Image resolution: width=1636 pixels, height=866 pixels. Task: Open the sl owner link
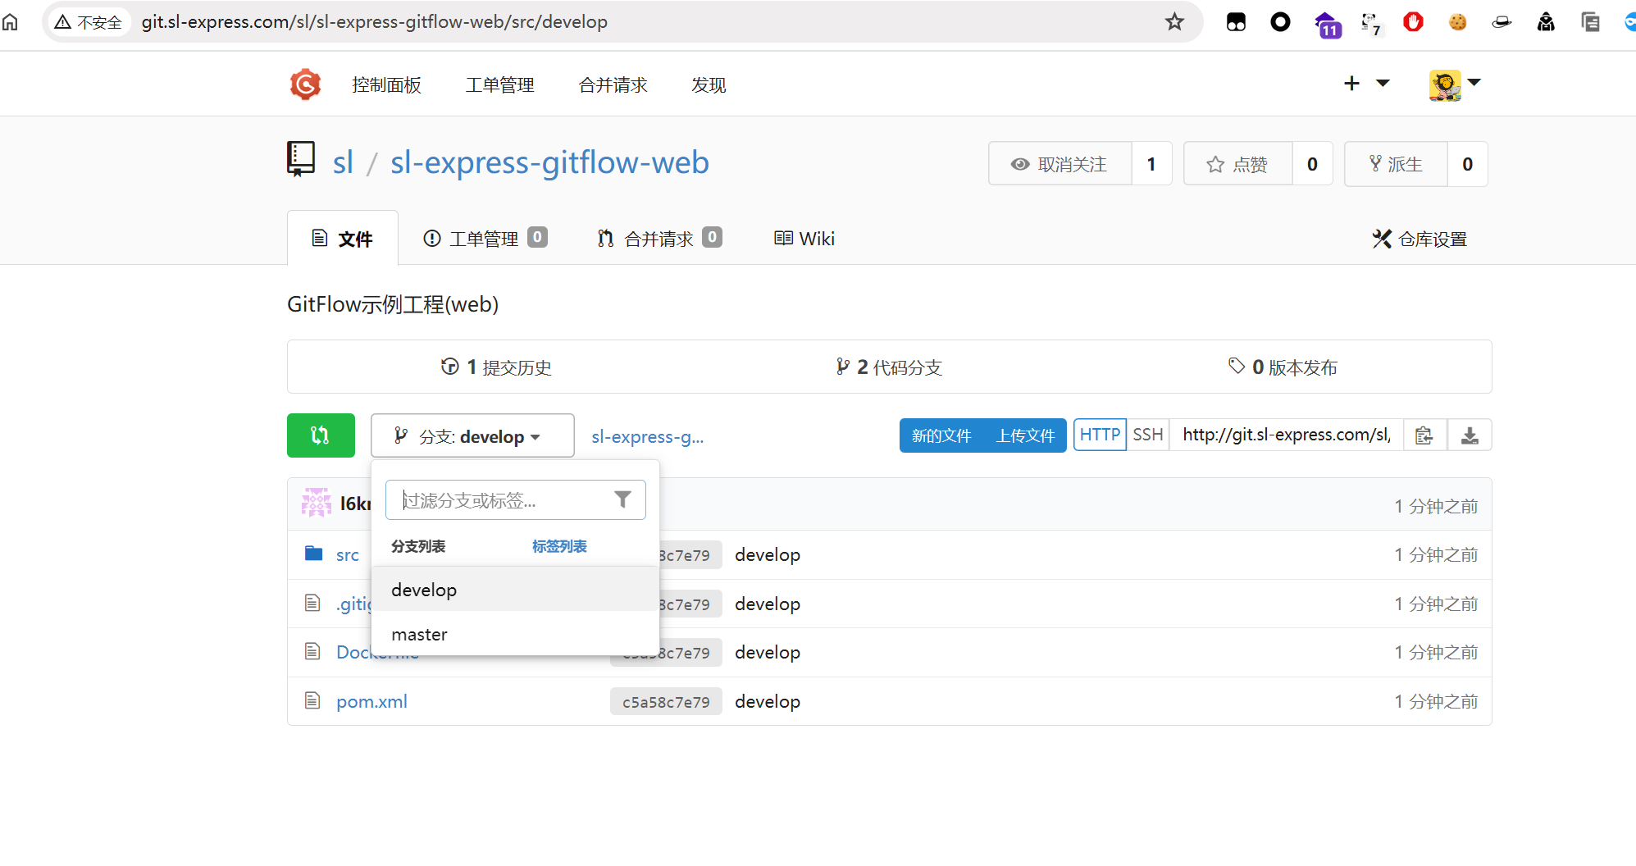point(343,162)
